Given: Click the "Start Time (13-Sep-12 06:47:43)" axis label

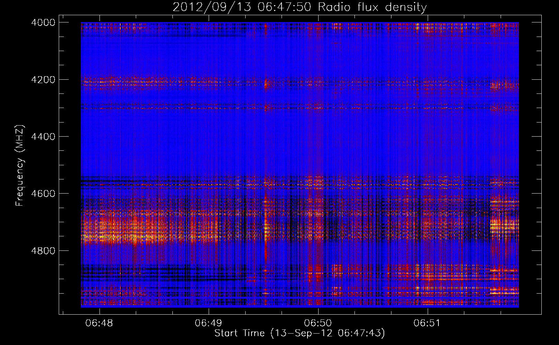Looking at the screenshot, I should (x=300, y=333).
